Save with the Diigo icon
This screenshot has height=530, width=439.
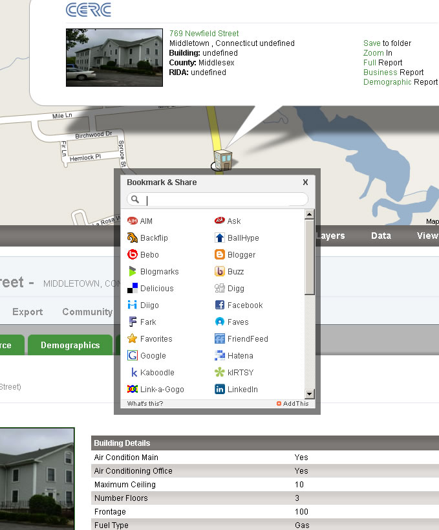132,305
